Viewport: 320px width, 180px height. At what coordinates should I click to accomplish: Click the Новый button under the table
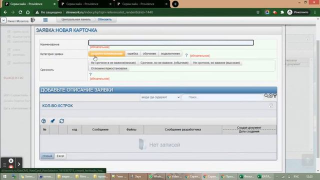coord(47,156)
